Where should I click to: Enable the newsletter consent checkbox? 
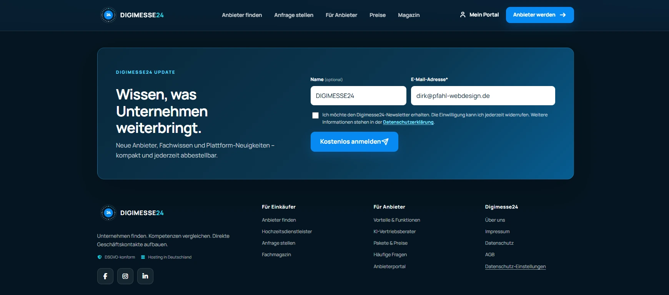(x=315, y=115)
